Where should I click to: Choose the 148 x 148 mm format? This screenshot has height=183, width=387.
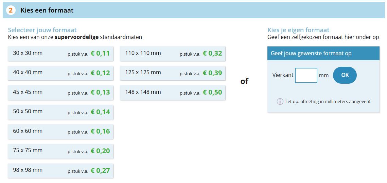click(173, 93)
